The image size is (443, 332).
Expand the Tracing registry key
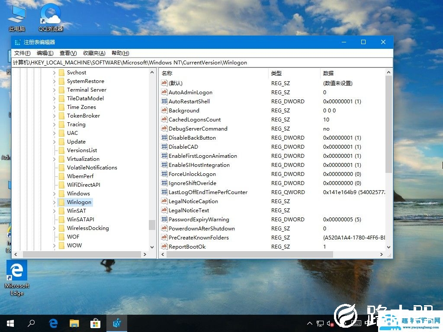[54, 124]
